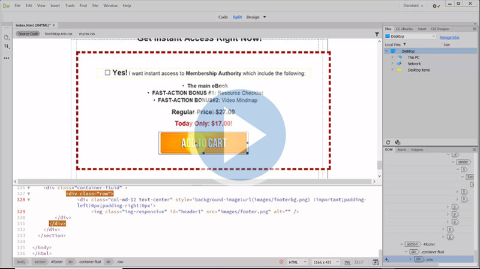Image resolution: width=480 pixels, height=269 pixels.
Task: Click the ADD TO CART button
Action: 203,143
